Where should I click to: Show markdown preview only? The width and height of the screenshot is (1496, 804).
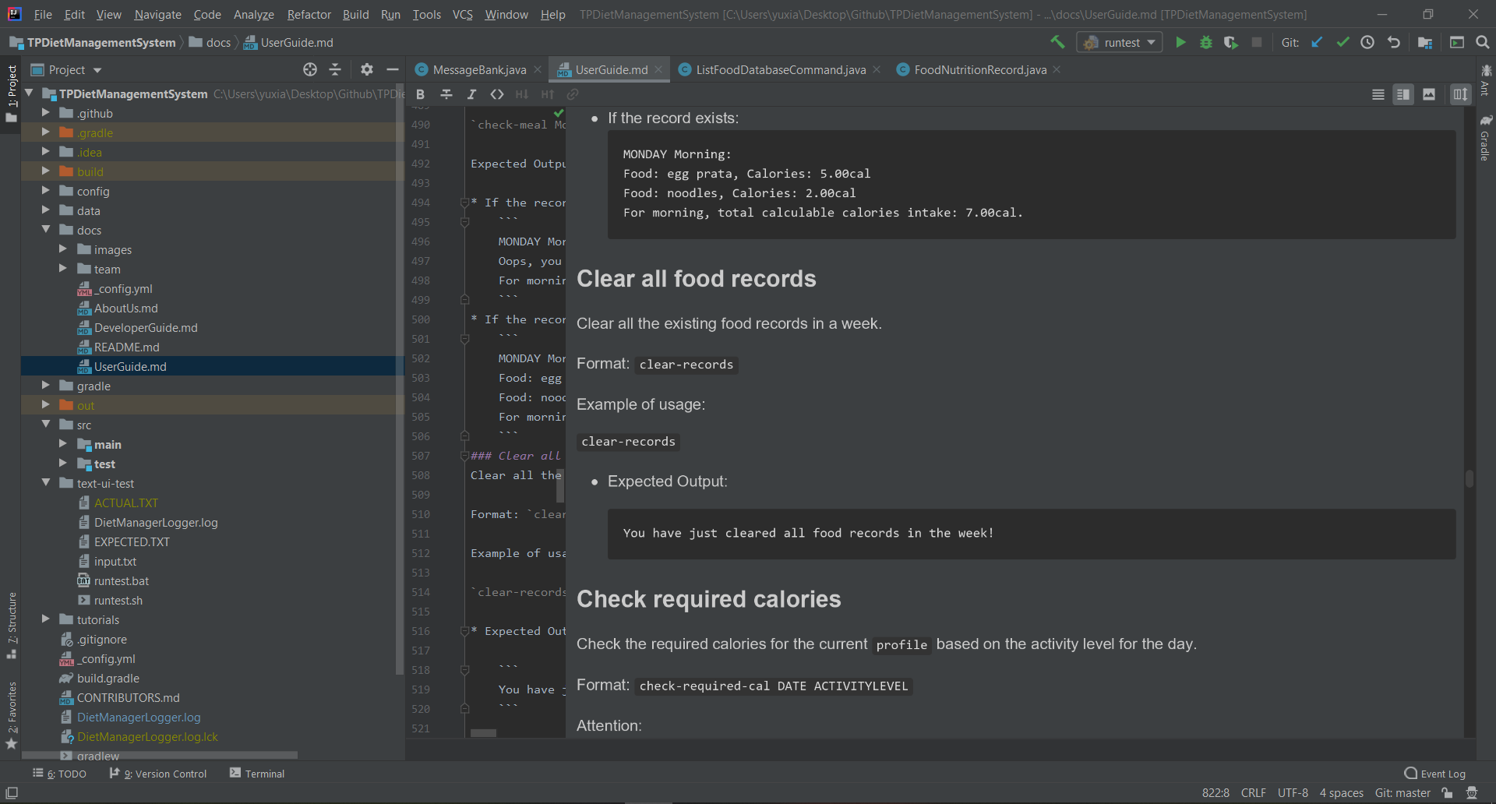[x=1429, y=94]
